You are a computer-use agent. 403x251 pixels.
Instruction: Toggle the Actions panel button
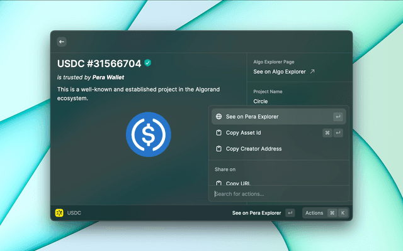315,213
